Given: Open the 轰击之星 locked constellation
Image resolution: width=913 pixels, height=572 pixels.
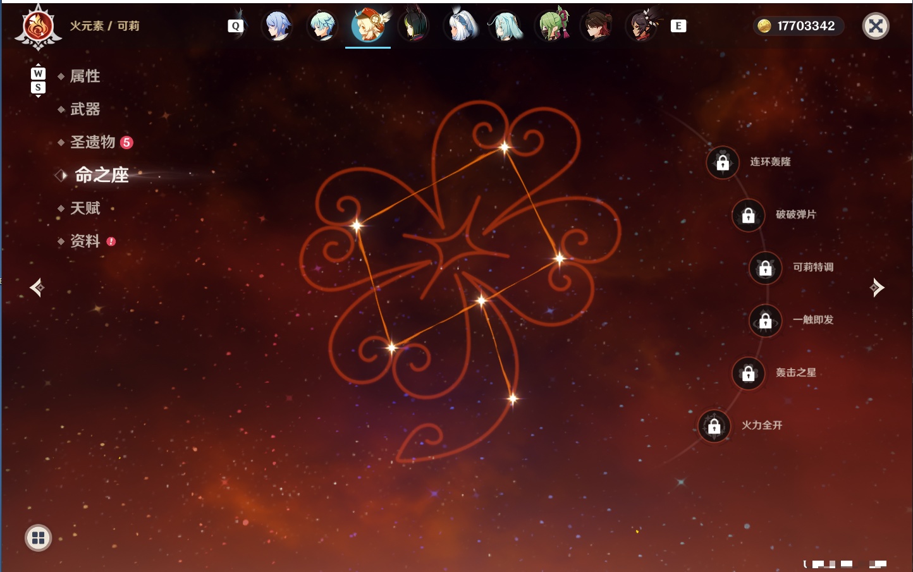Looking at the screenshot, I should (749, 373).
